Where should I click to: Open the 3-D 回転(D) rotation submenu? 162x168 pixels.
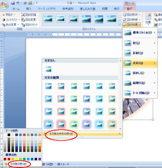(x=140, y=93)
